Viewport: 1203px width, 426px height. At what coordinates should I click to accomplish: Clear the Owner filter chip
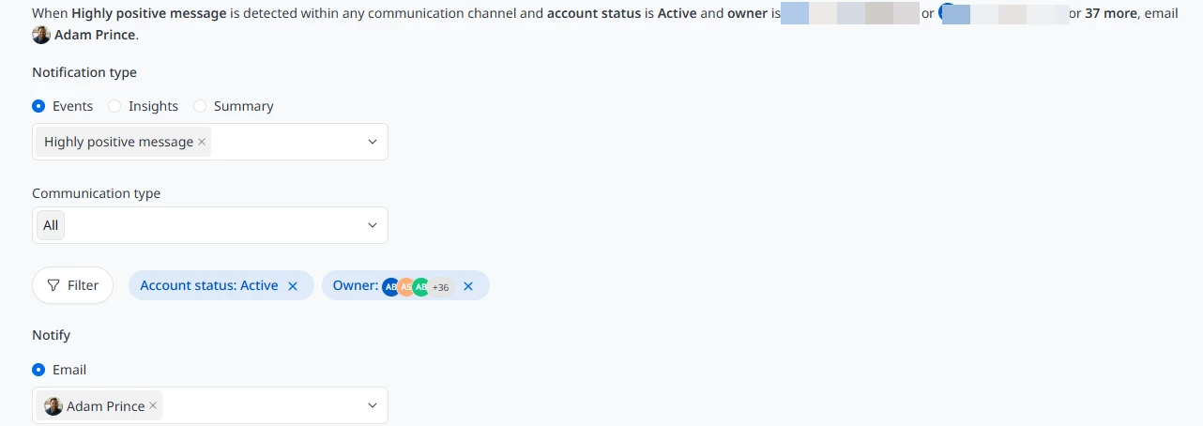[x=468, y=286]
